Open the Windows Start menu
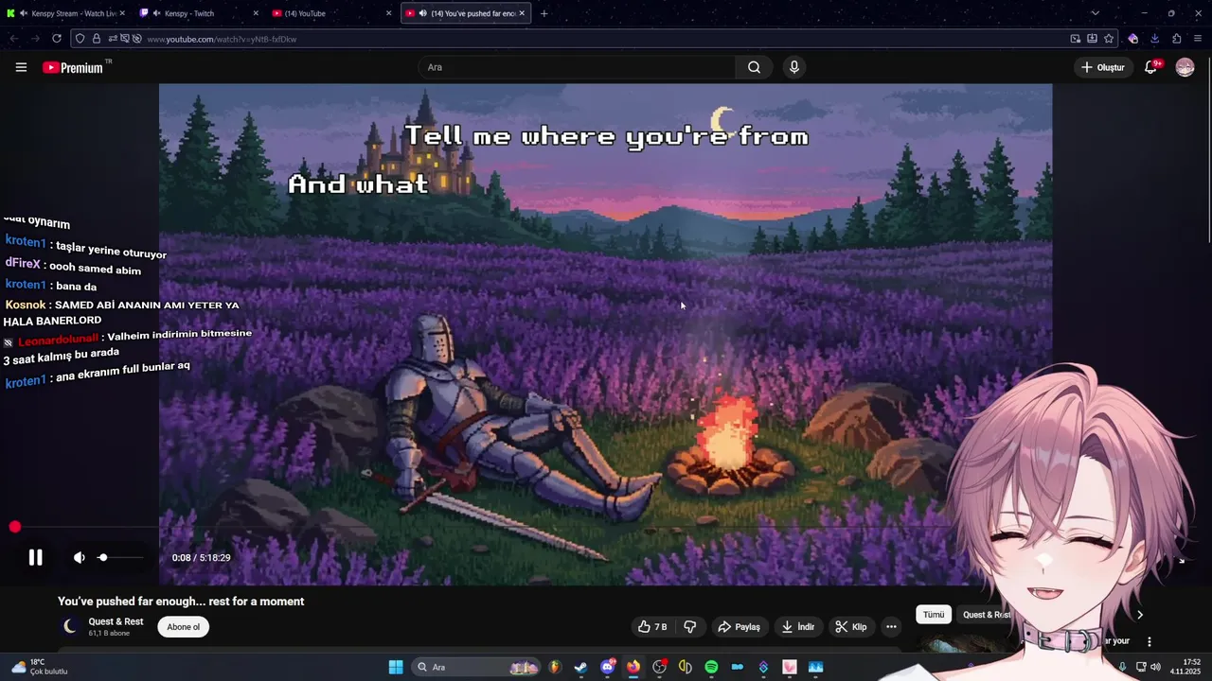The height and width of the screenshot is (681, 1212). (396, 667)
